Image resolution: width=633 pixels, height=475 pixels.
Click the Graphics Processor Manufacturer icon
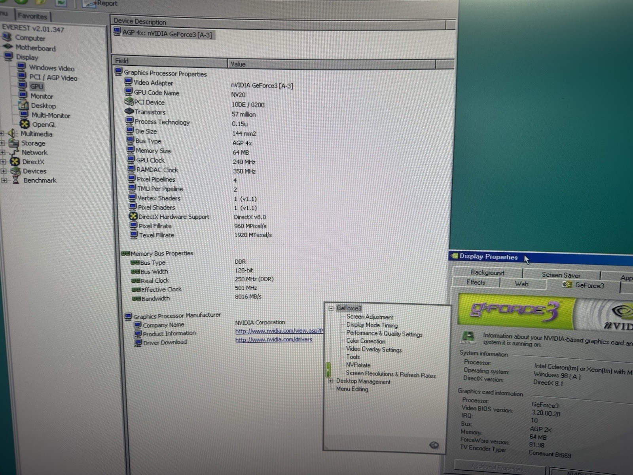[x=128, y=316]
